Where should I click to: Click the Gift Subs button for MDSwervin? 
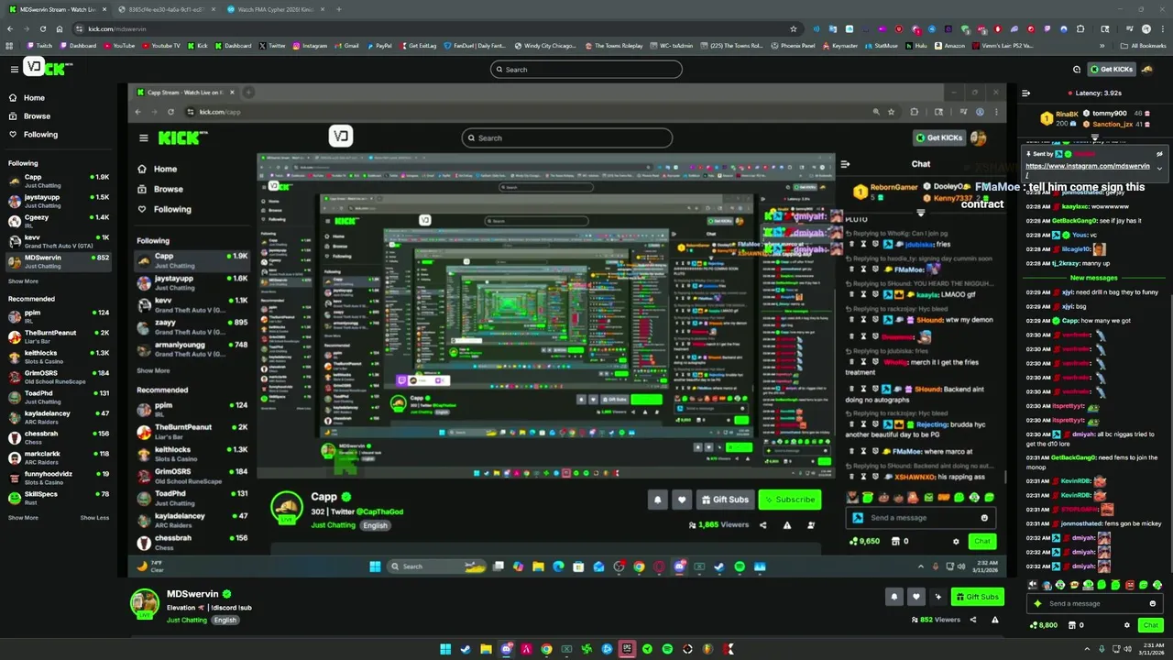pyautogui.click(x=977, y=597)
